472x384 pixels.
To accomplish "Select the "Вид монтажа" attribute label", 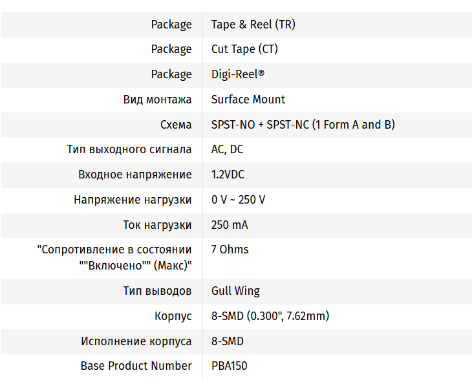I will (157, 100).
